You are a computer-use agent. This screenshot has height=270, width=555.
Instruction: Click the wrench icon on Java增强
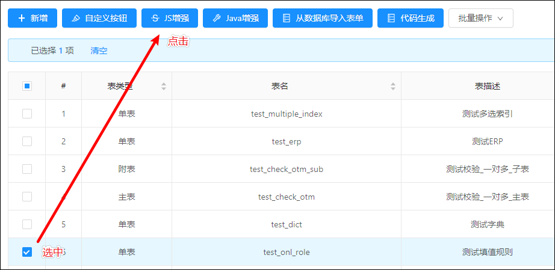217,19
